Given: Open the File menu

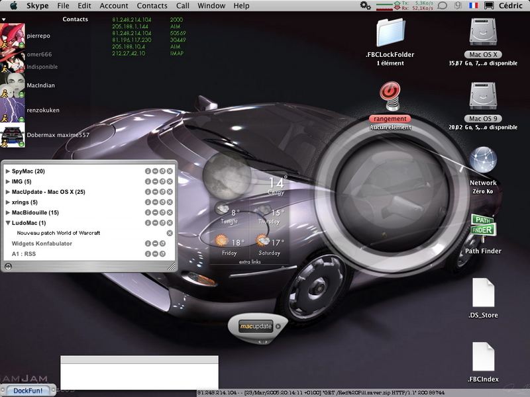Looking at the screenshot, I should (x=63, y=6).
